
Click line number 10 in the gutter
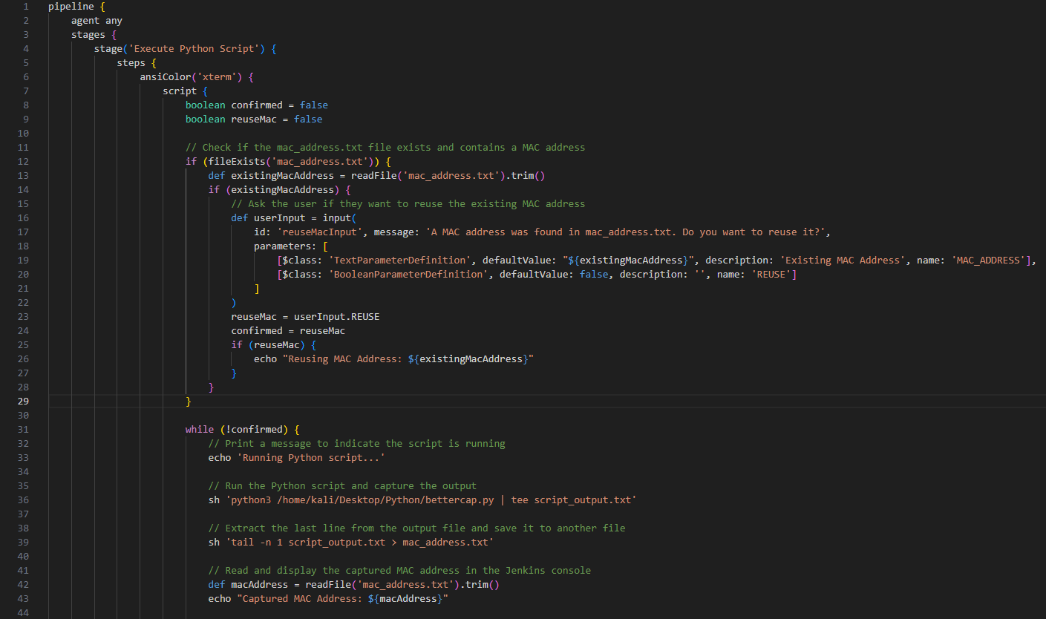[x=23, y=134]
